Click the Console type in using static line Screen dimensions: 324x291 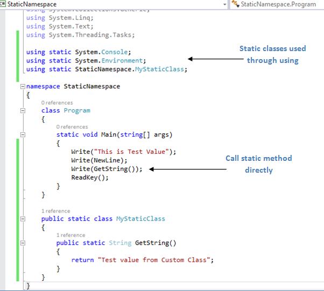[x=115, y=52]
